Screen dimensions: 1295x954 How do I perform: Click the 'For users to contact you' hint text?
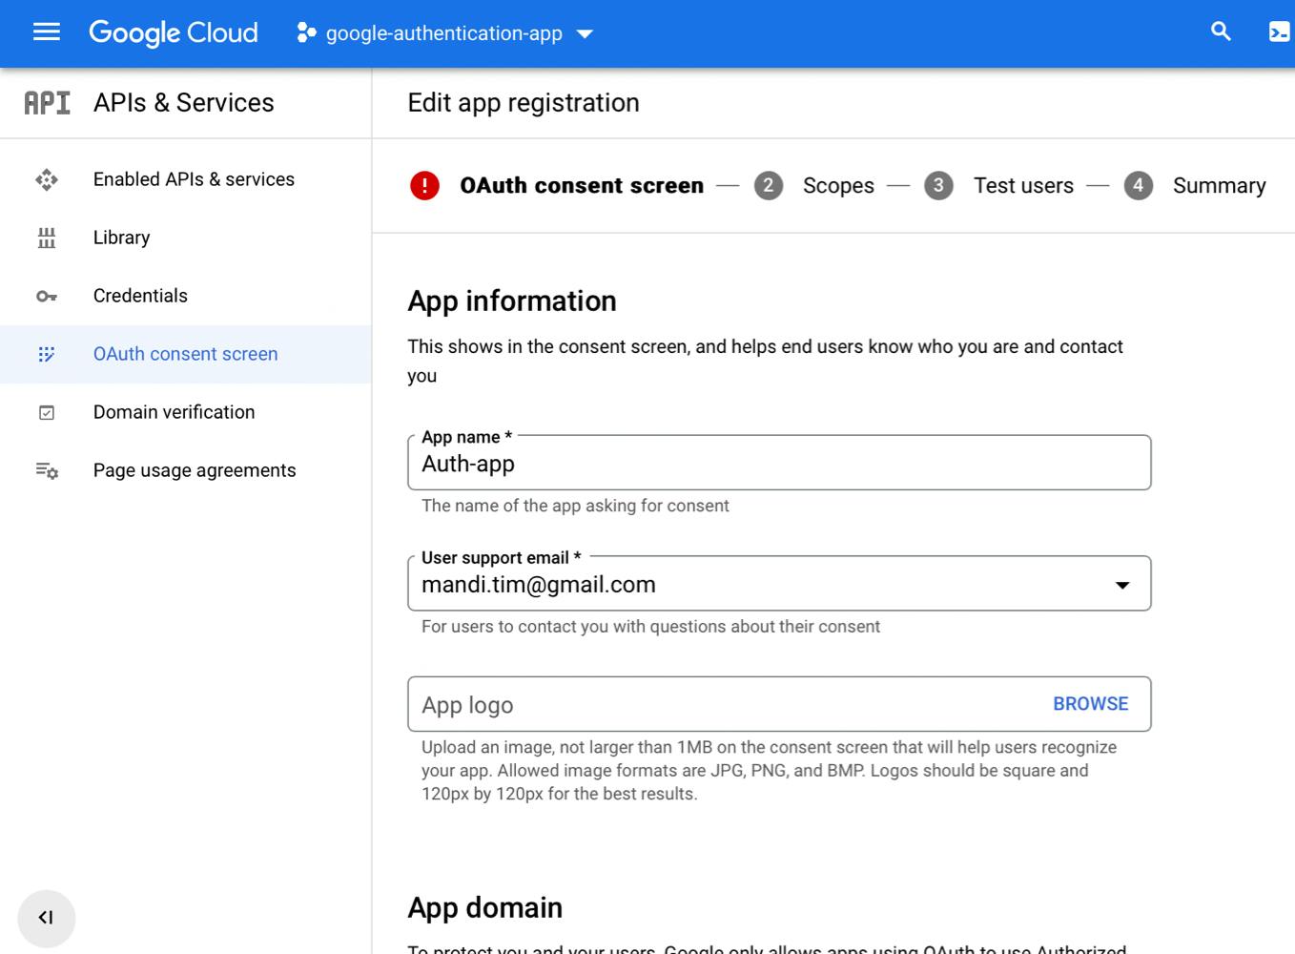[650, 627]
